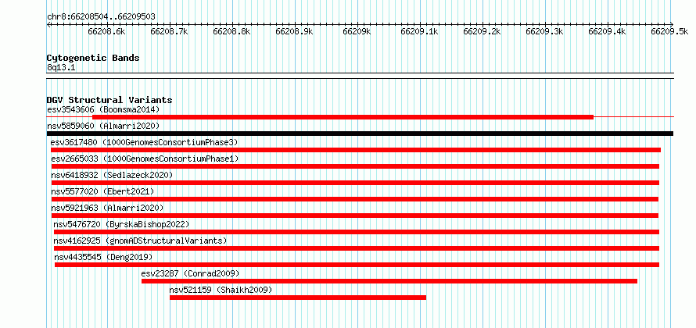The image size is (696, 328).
Task: Click the 66208.7k ruler label
Action: click(x=170, y=31)
